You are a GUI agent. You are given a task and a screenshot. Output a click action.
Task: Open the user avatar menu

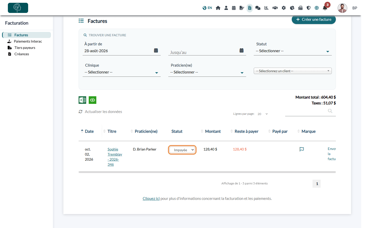(x=342, y=8)
